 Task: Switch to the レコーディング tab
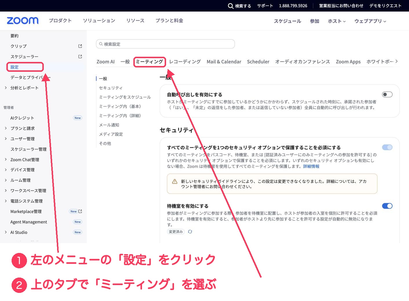[x=185, y=62]
